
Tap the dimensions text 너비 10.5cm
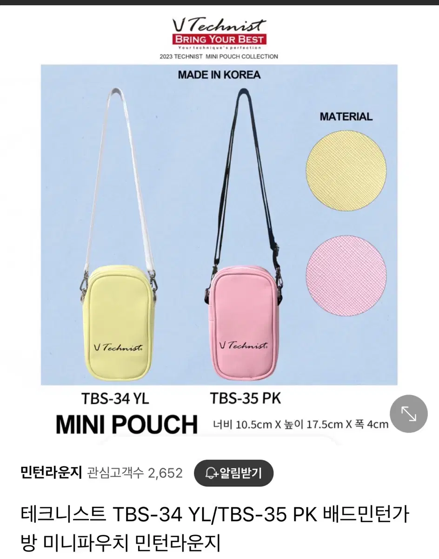pos(300,424)
